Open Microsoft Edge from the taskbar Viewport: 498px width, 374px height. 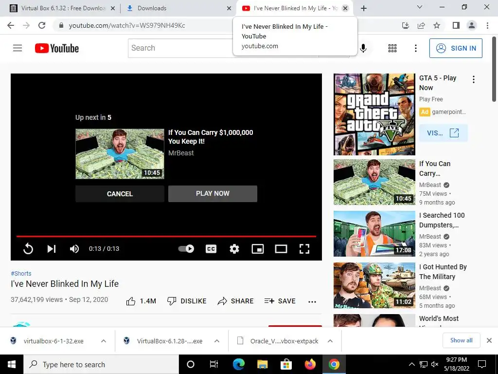tap(239, 364)
